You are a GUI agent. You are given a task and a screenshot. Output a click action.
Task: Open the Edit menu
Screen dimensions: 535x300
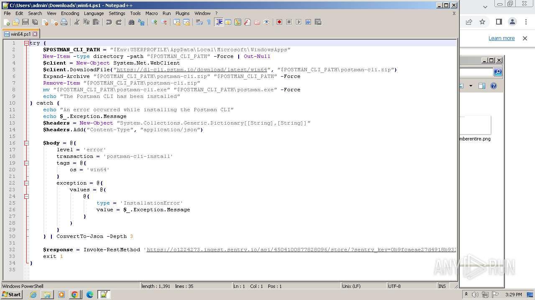(19, 13)
